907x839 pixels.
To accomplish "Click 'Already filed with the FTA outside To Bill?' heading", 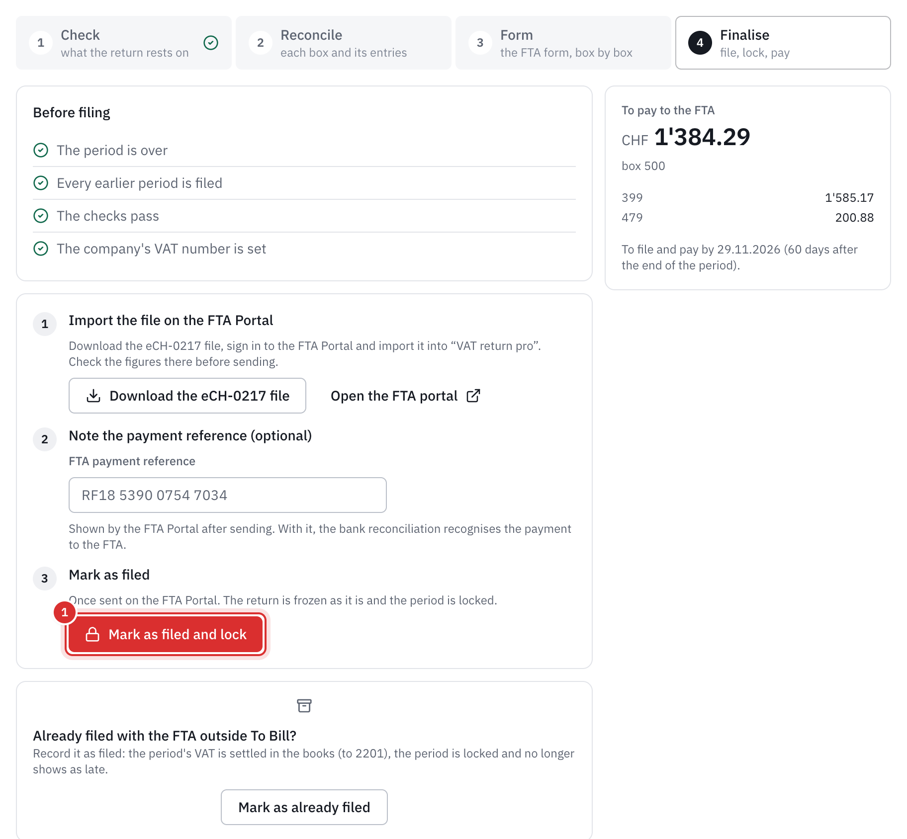I will coord(165,736).
